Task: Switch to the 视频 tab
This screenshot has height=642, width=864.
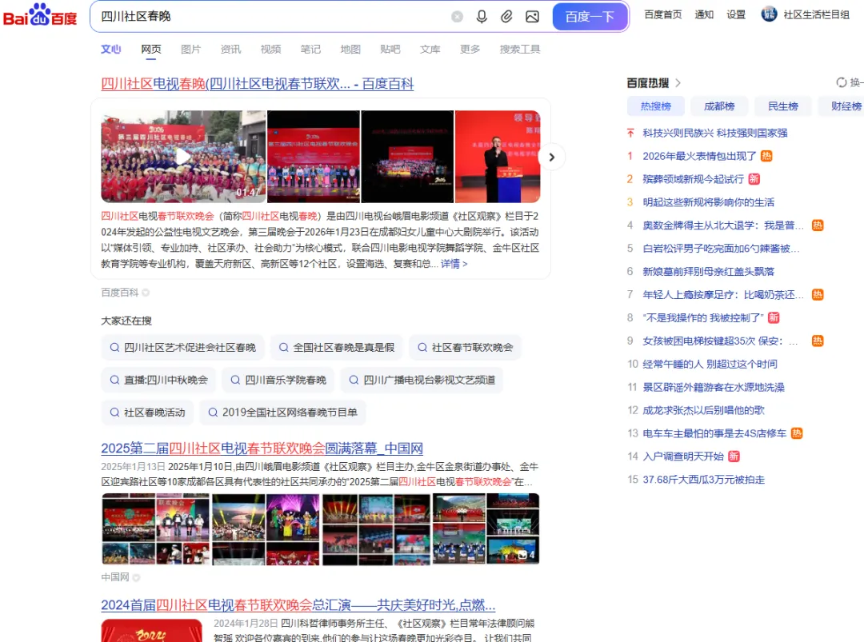Action: click(270, 49)
